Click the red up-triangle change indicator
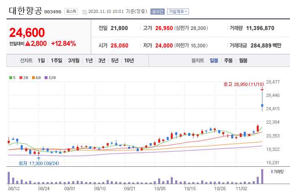Image resolution: width=290 pixels, height=193 pixels. (28, 44)
